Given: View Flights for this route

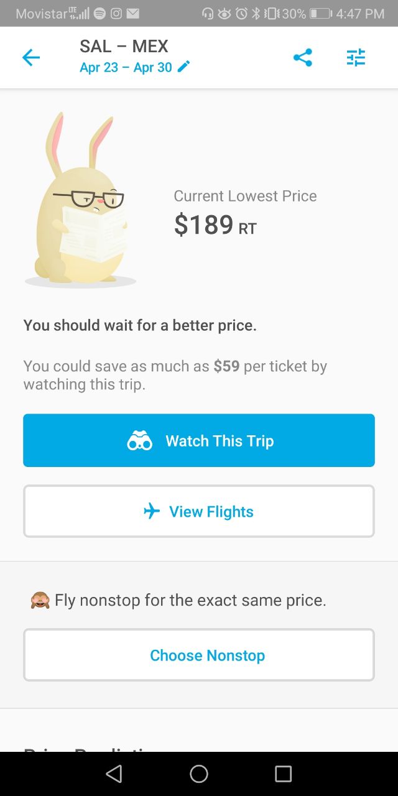Looking at the screenshot, I should point(199,511).
